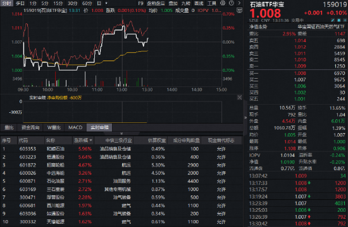Viewport: 348px width, 227px height.
Task: Open the dot dropdown after 日 period
Action: point(106,3)
